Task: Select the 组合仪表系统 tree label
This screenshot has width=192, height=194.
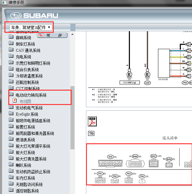Action: (x=27, y=70)
